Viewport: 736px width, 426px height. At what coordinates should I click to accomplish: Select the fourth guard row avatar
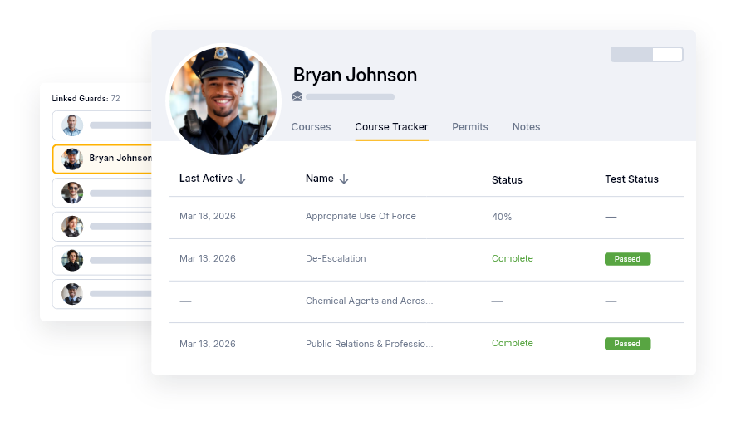coord(72,227)
